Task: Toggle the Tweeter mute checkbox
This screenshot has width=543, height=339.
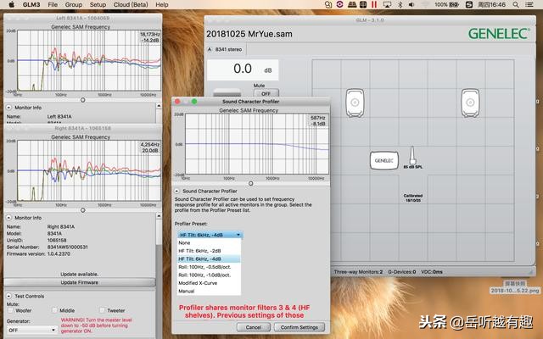Action: 102,310
